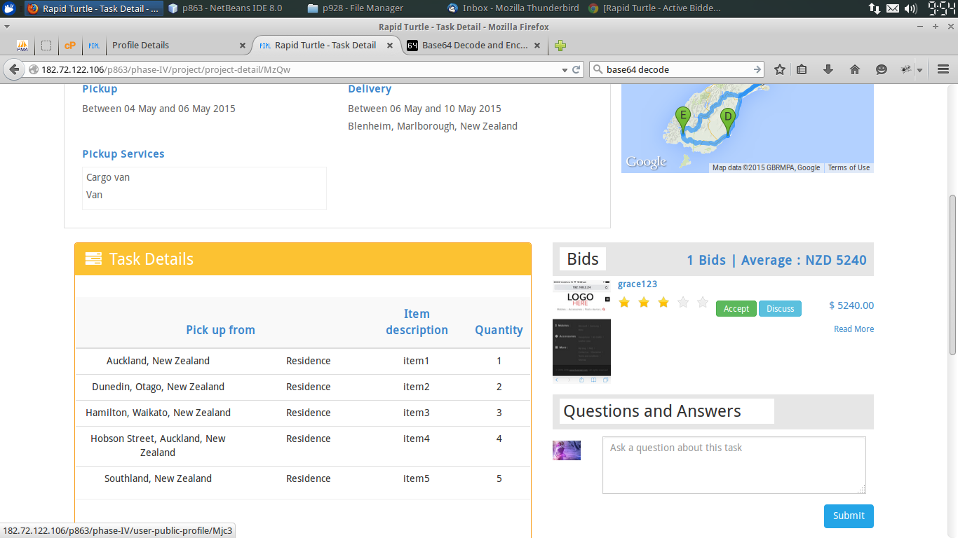Image resolution: width=958 pixels, height=538 pixels.
Task: Click the third rating star for grace123
Action: (663, 303)
